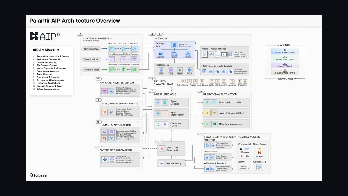348x196 pixels.
Task: Click legend item Context Engineering
Action: tap(47, 62)
